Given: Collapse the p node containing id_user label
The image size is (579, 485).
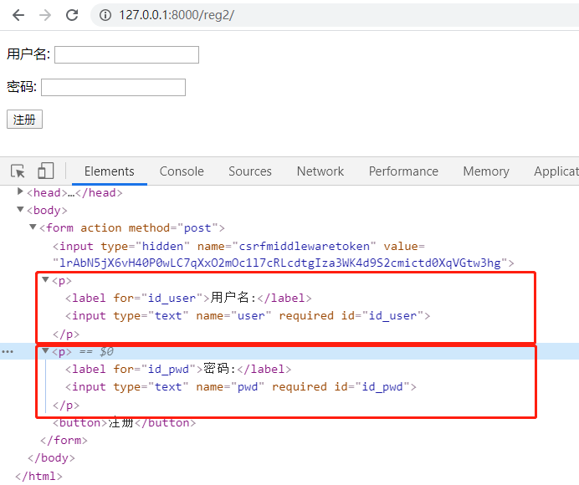Looking at the screenshot, I should [x=45, y=279].
